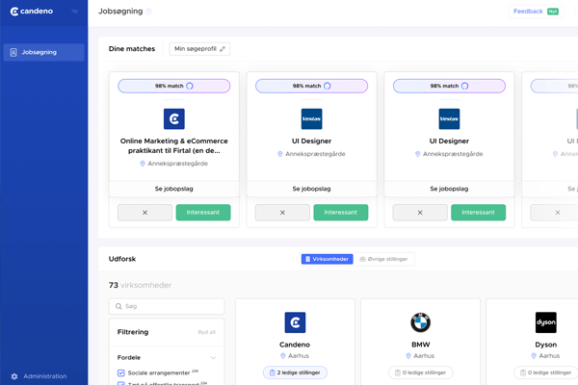
Task: Click the help icon beside Jobsøgning title
Action: [148, 13]
